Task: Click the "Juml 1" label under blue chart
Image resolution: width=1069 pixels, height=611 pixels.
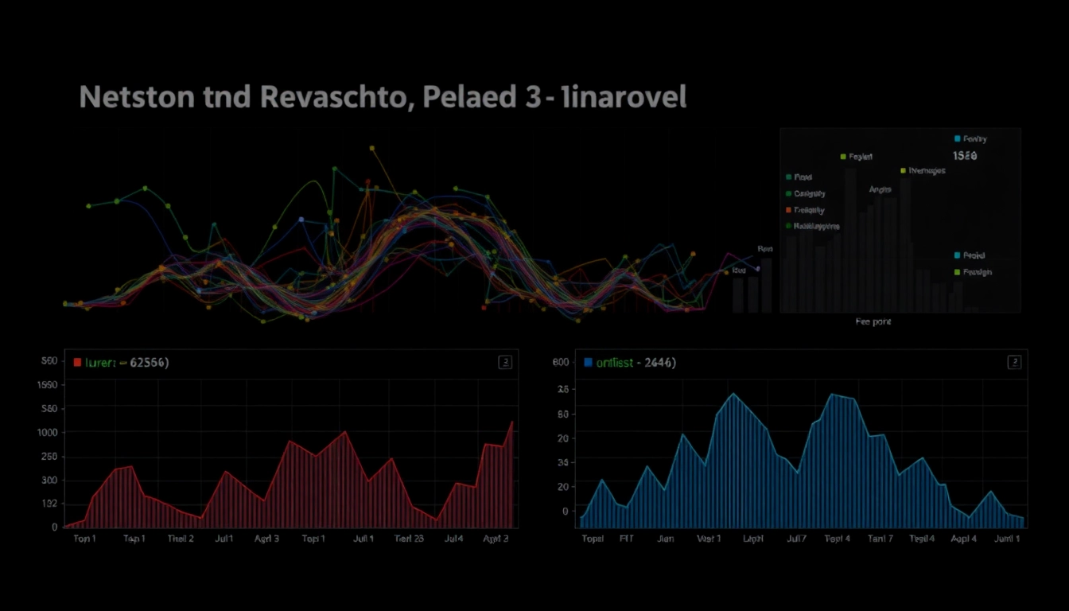Action: click(1006, 539)
